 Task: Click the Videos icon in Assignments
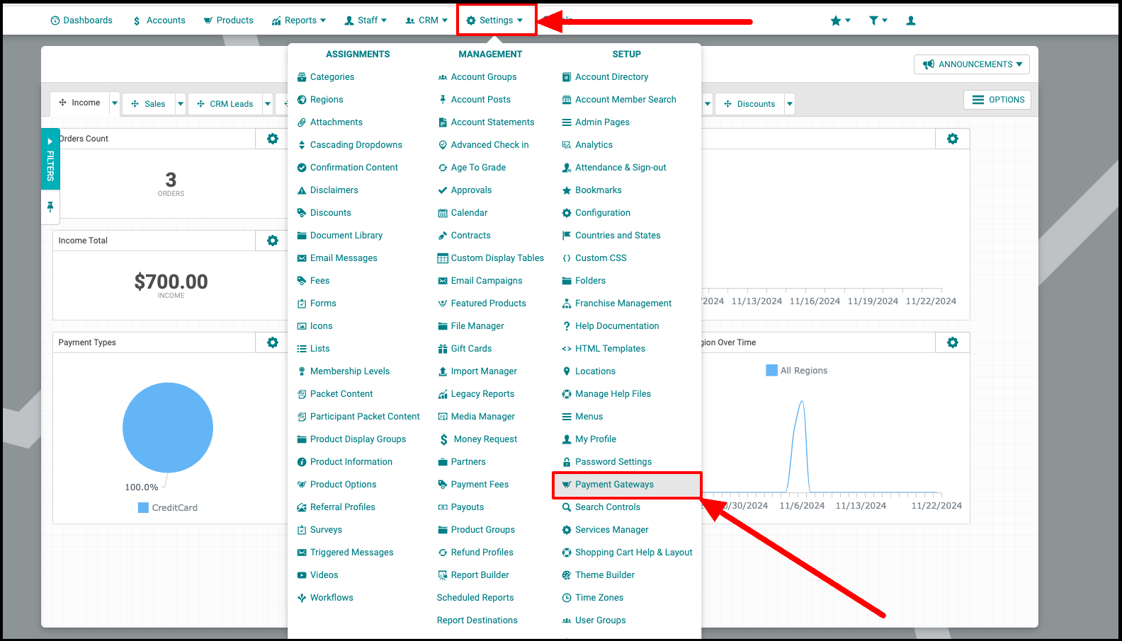tap(302, 575)
